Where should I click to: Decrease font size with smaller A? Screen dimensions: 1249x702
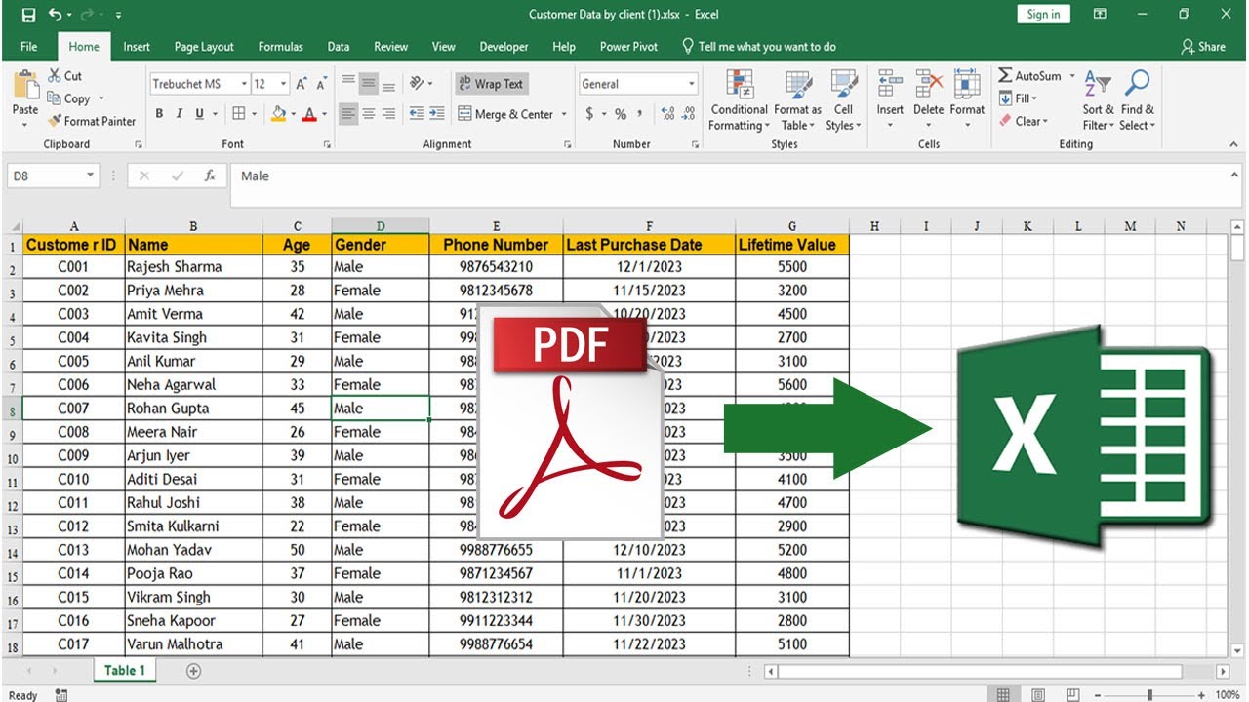(x=321, y=84)
